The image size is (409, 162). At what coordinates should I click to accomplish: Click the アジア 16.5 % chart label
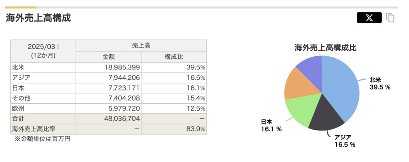[344, 141]
